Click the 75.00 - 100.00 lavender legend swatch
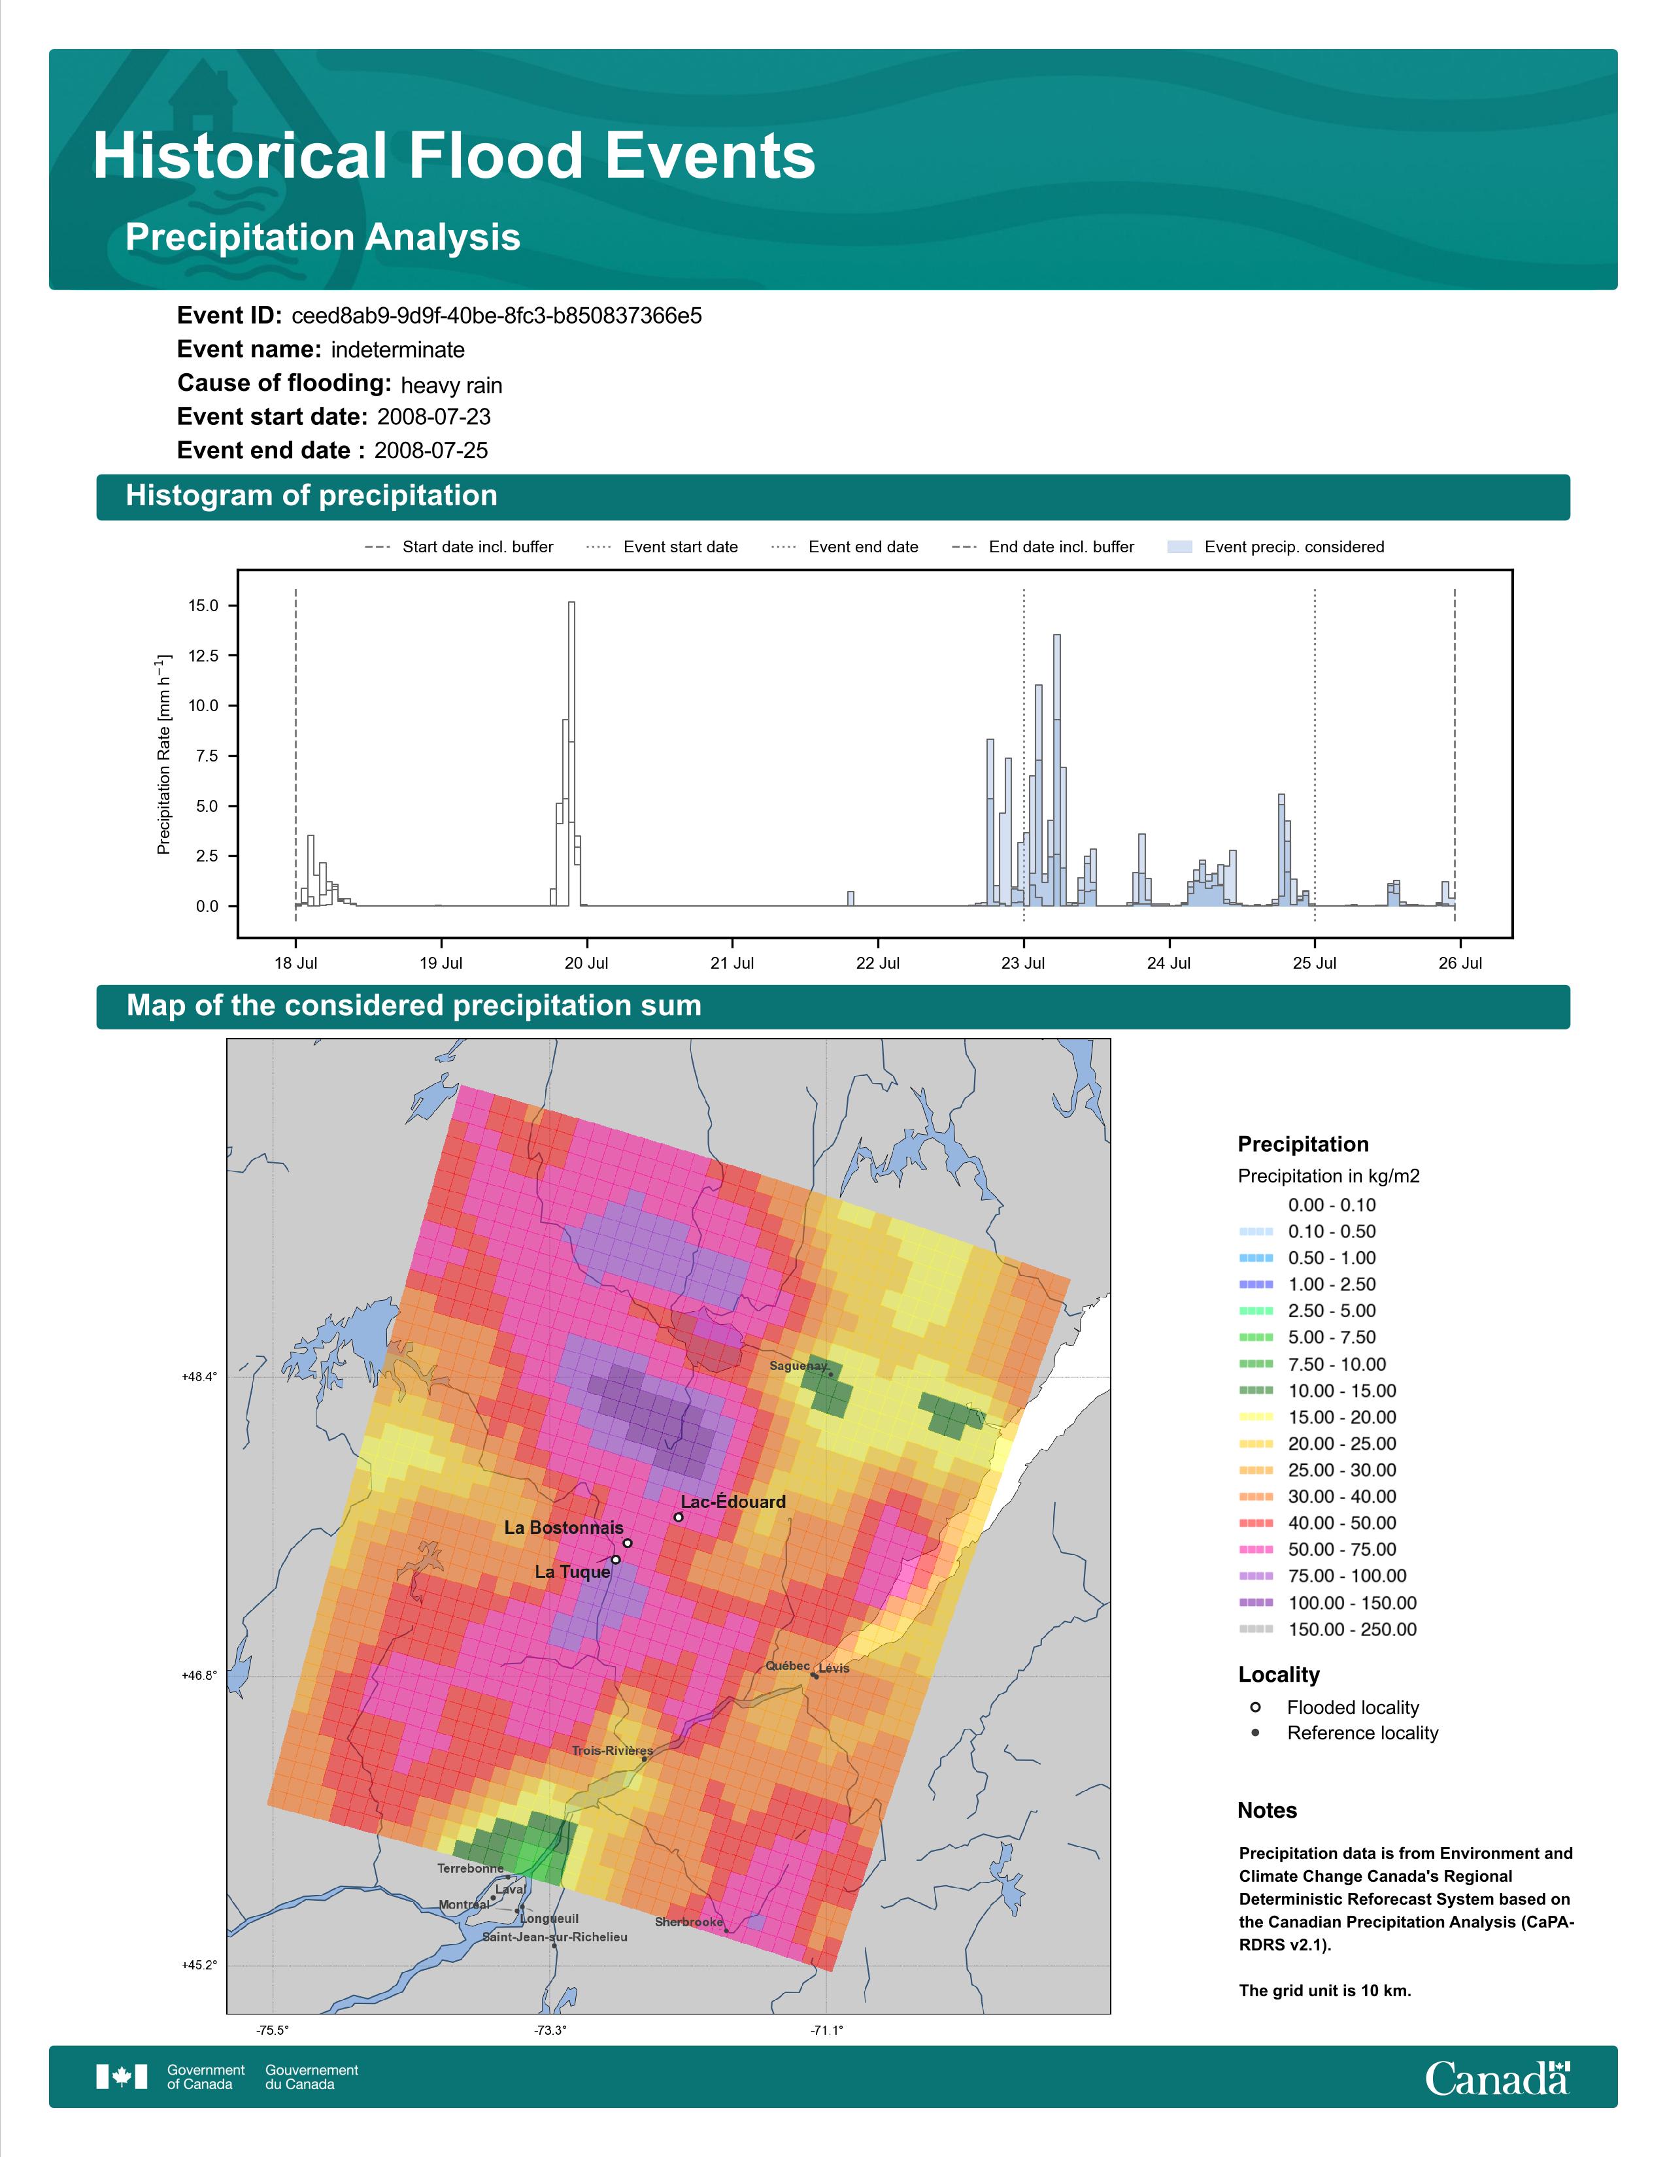This screenshot has width=1667, height=2157. click(1255, 1577)
